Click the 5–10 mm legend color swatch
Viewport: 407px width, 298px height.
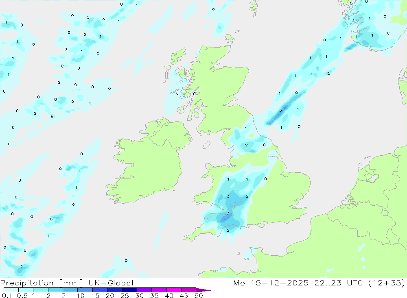70,290
